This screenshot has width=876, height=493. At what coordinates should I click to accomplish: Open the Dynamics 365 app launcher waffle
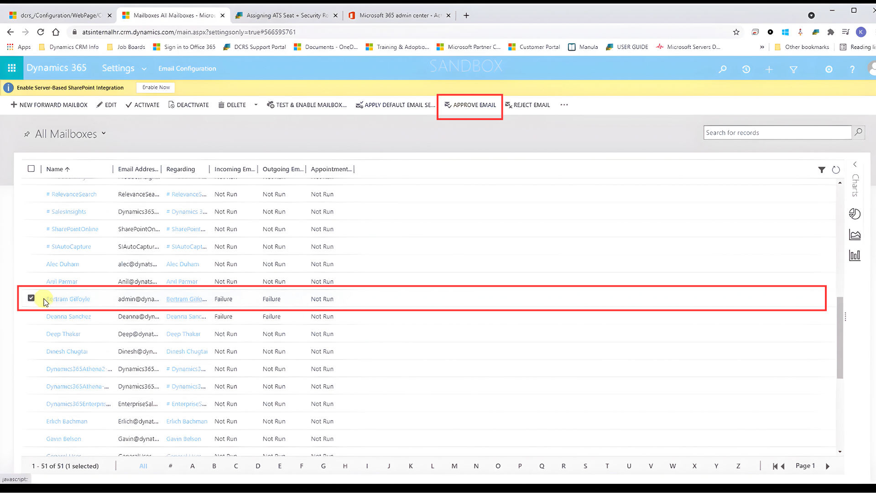(x=12, y=68)
